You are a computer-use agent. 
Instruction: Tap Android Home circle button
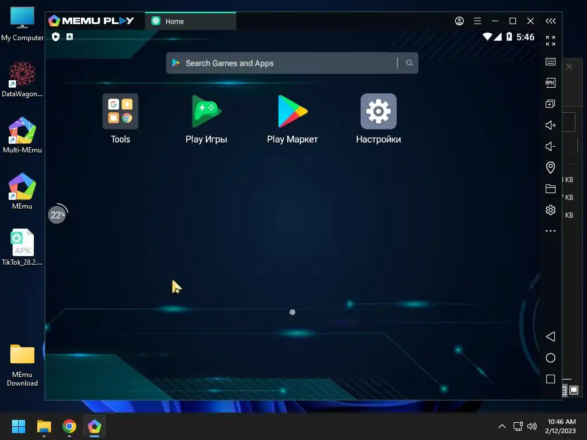pyautogui.click(x=550, y=357)
